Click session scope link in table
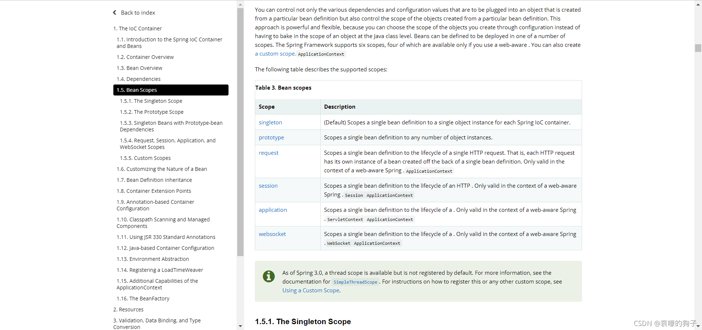 click(x=268, y=186)
